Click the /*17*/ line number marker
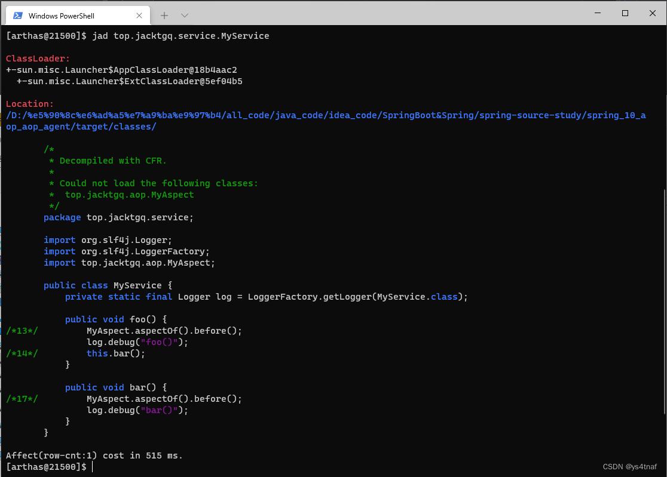667x477 pixels. coord(22,399)
